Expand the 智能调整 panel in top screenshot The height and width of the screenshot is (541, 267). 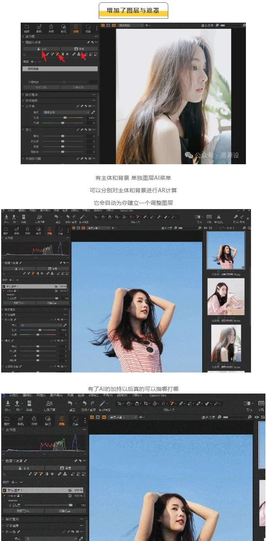tap(23, 100)
